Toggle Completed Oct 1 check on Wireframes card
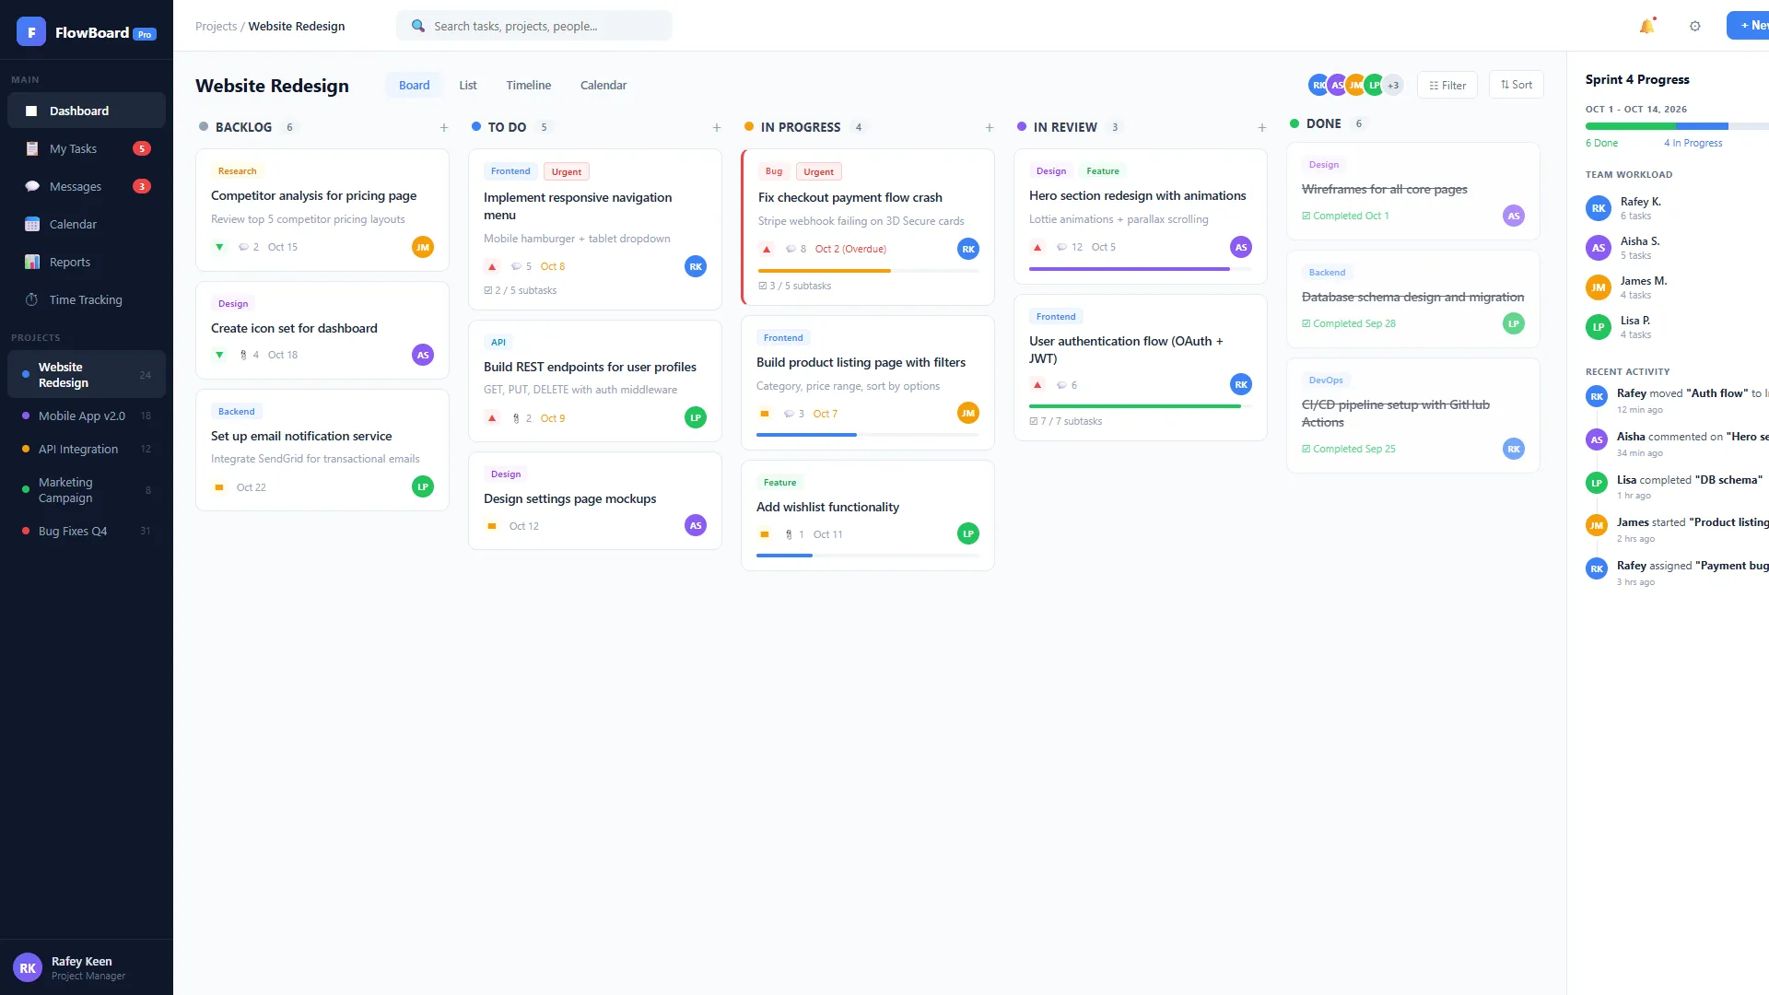Viewport: 1769px width, 995px height. (x=1306, y=216)
